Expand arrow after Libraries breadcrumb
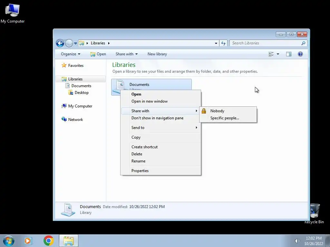 pyautogui.click(x=109, y=43)
